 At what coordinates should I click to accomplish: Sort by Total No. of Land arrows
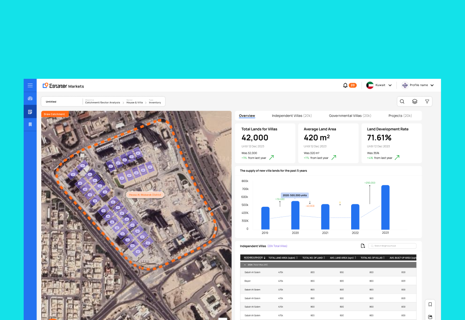click(324, 258)
